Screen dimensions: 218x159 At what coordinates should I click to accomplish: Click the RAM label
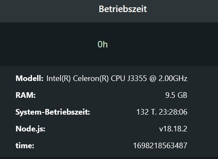[x=25, y=95]
